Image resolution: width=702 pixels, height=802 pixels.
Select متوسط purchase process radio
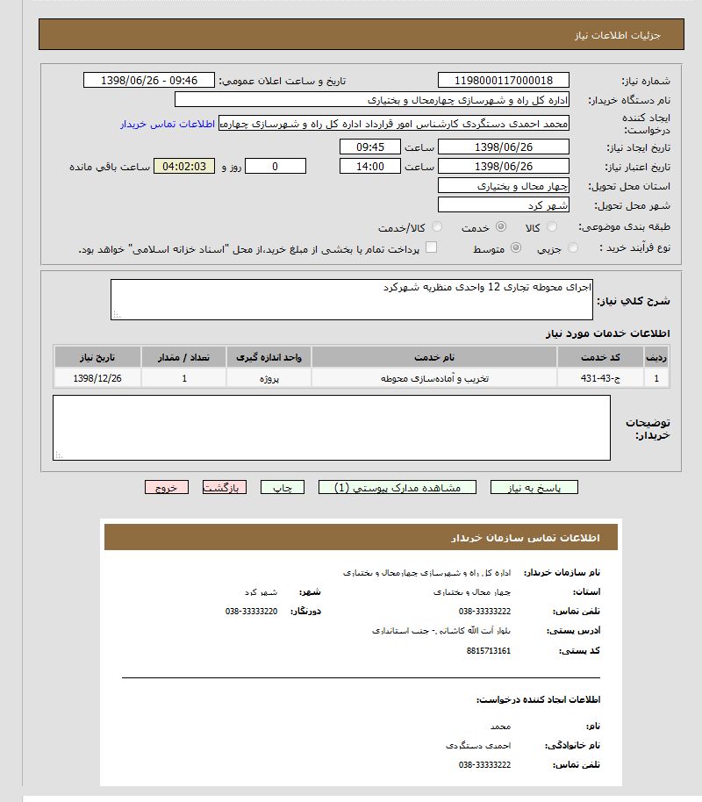pyautogui.click(x=516, y=248)
